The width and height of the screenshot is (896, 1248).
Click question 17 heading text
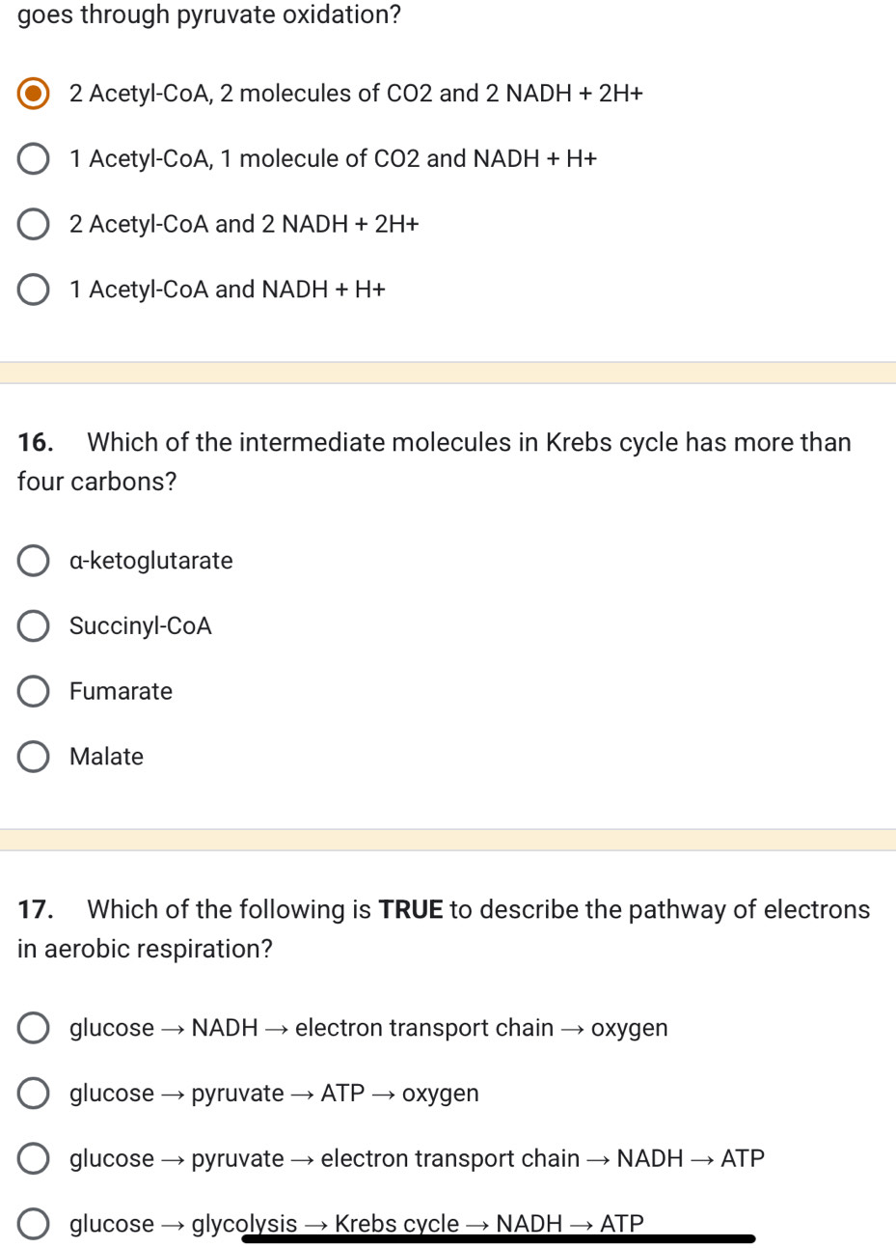(x=444, y=929)
